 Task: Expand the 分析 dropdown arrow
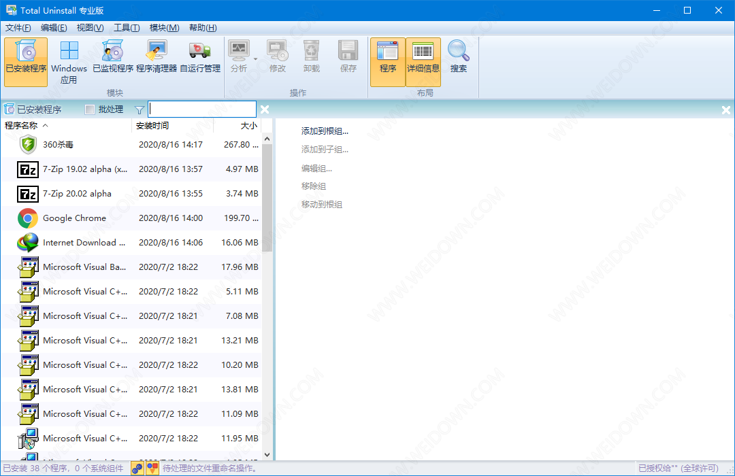255,59
